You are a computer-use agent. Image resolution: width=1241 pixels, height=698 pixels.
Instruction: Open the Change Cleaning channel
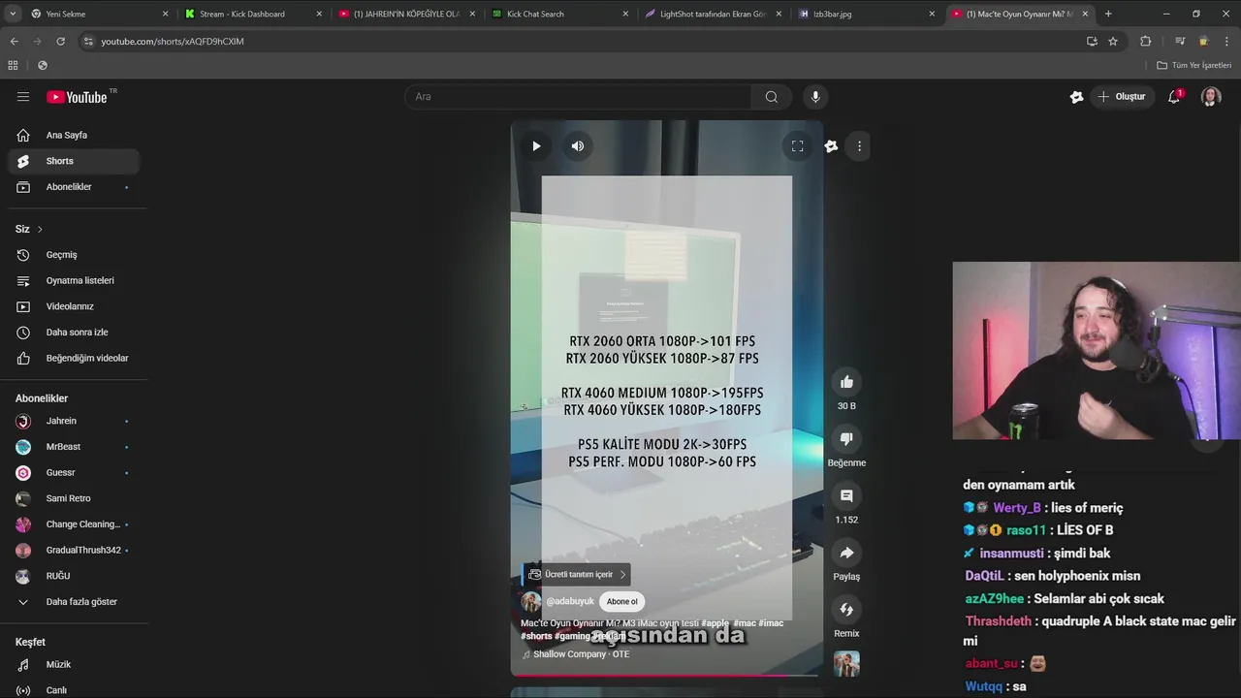tap(74, 524)
